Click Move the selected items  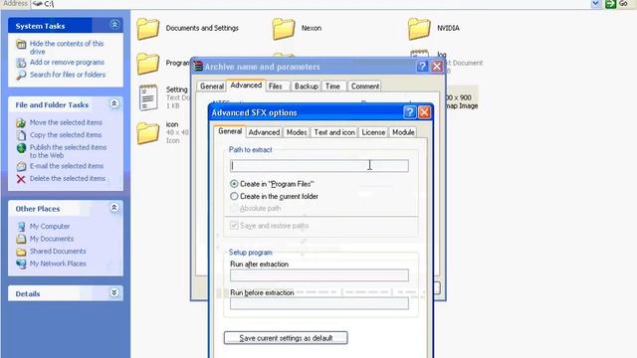tap(66, 122)
